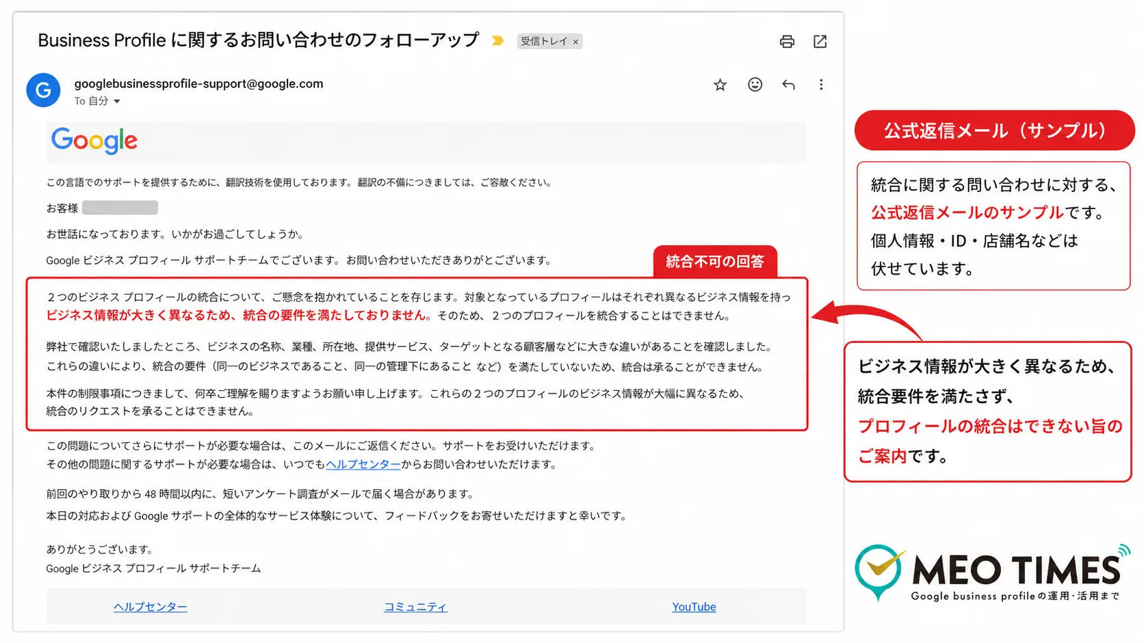This screenshot has height=643, width=1144.
Task: Open the footer ヘルプセンター link
Action: (x=151, y=607)
